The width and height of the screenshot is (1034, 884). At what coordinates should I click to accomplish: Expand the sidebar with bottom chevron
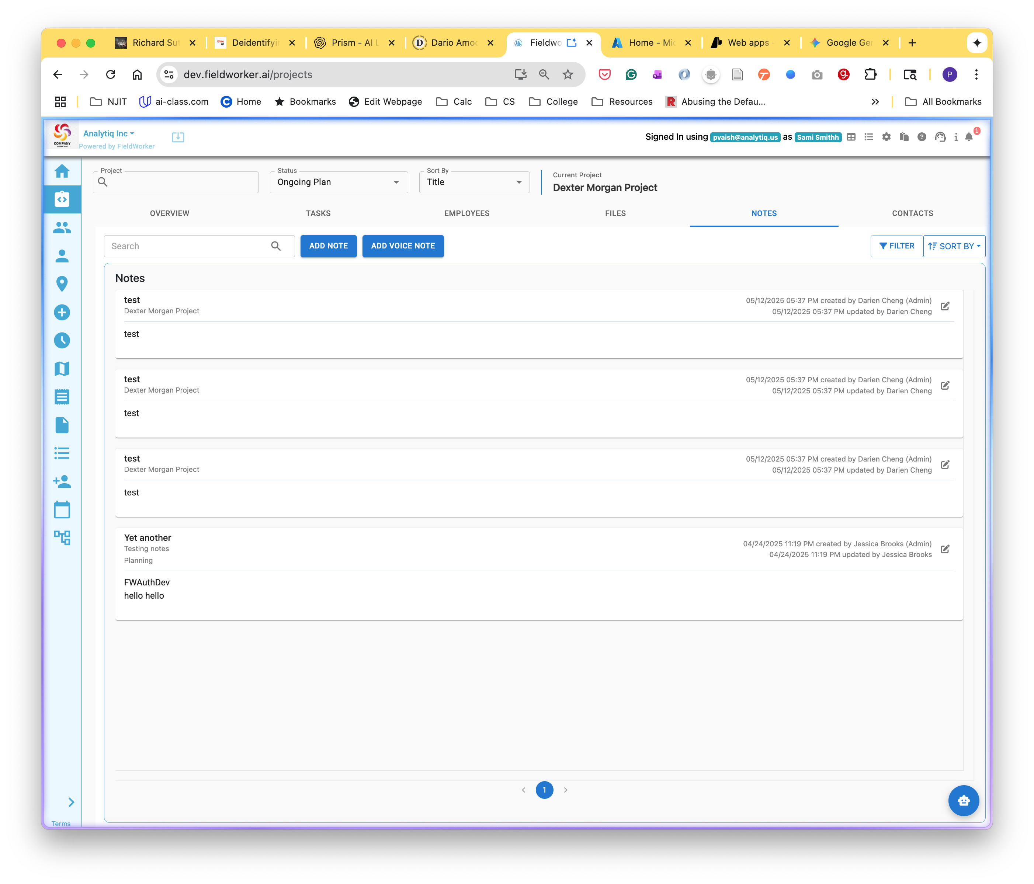(x=71, y=802)
